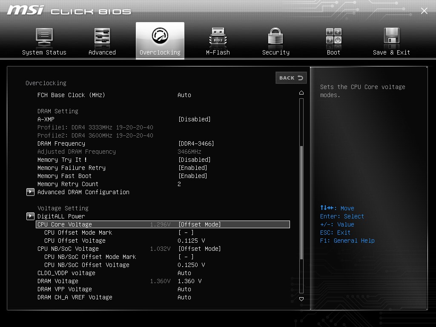Select the CPU Offset Mode Mark label
Image resolution: width=436 pixels, height=327 pixels.
(78, 232)
